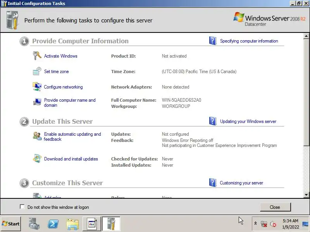310x232 pixels.
Task: Click the 'Not configured' updates value
Action: [x=175, y=134]
